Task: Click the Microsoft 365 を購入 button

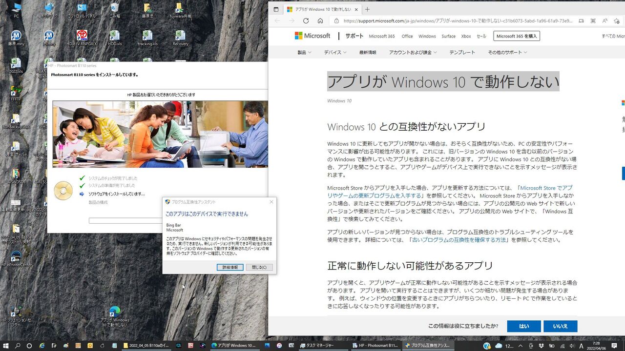Action: [517, 36]
